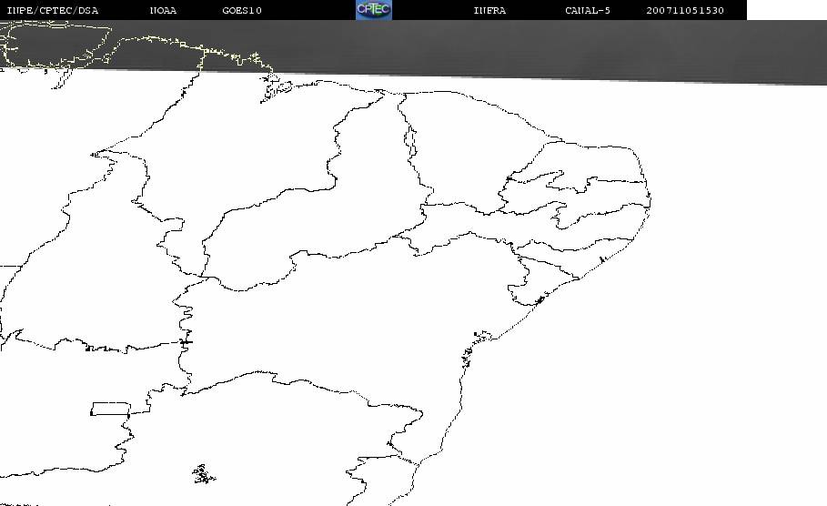The width and height of the screenshot is (827, 506).
Task: Click the Minas Gerais region at the map bottom
Action: [273, 446]
